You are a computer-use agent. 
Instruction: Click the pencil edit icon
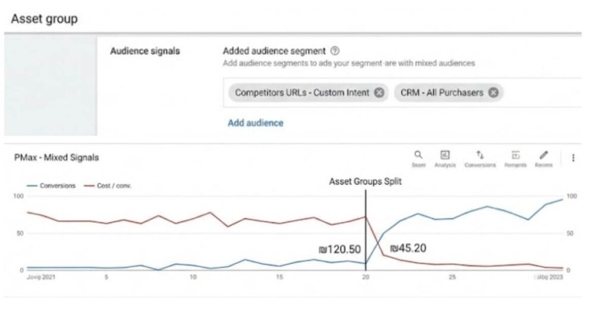click(544, 155)
